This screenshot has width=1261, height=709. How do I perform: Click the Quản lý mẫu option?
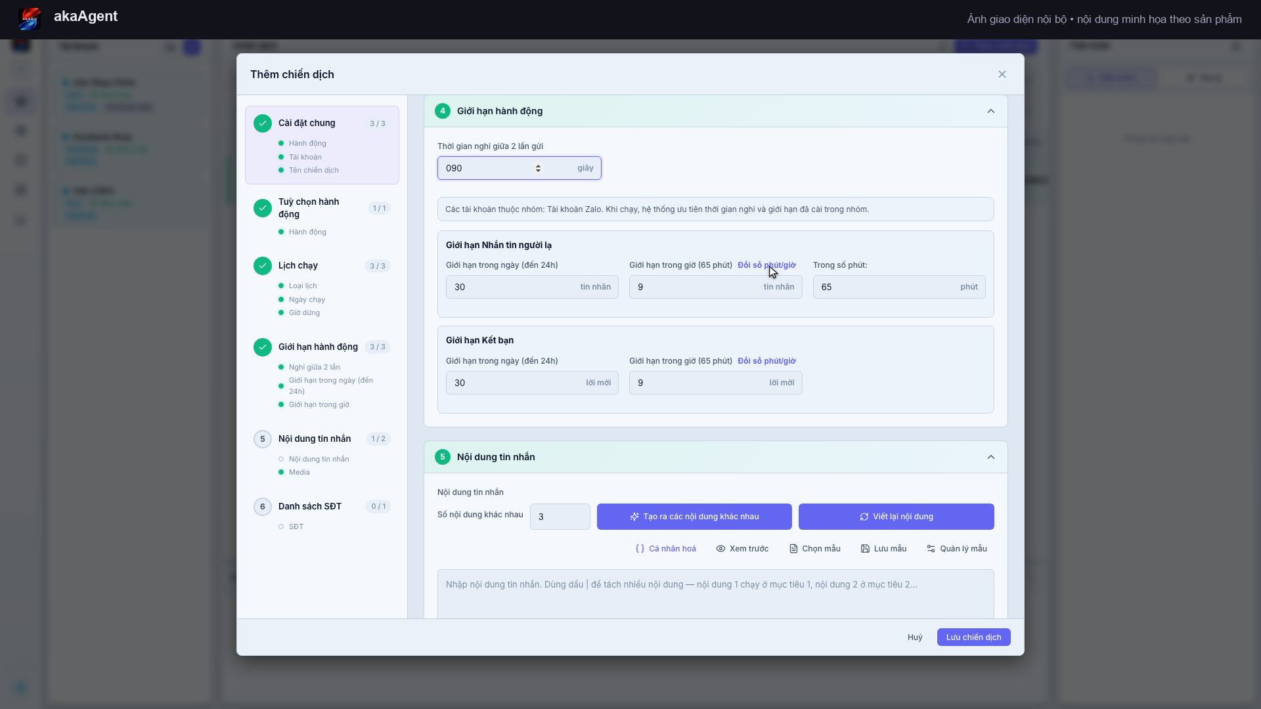(x=957, y=549)
